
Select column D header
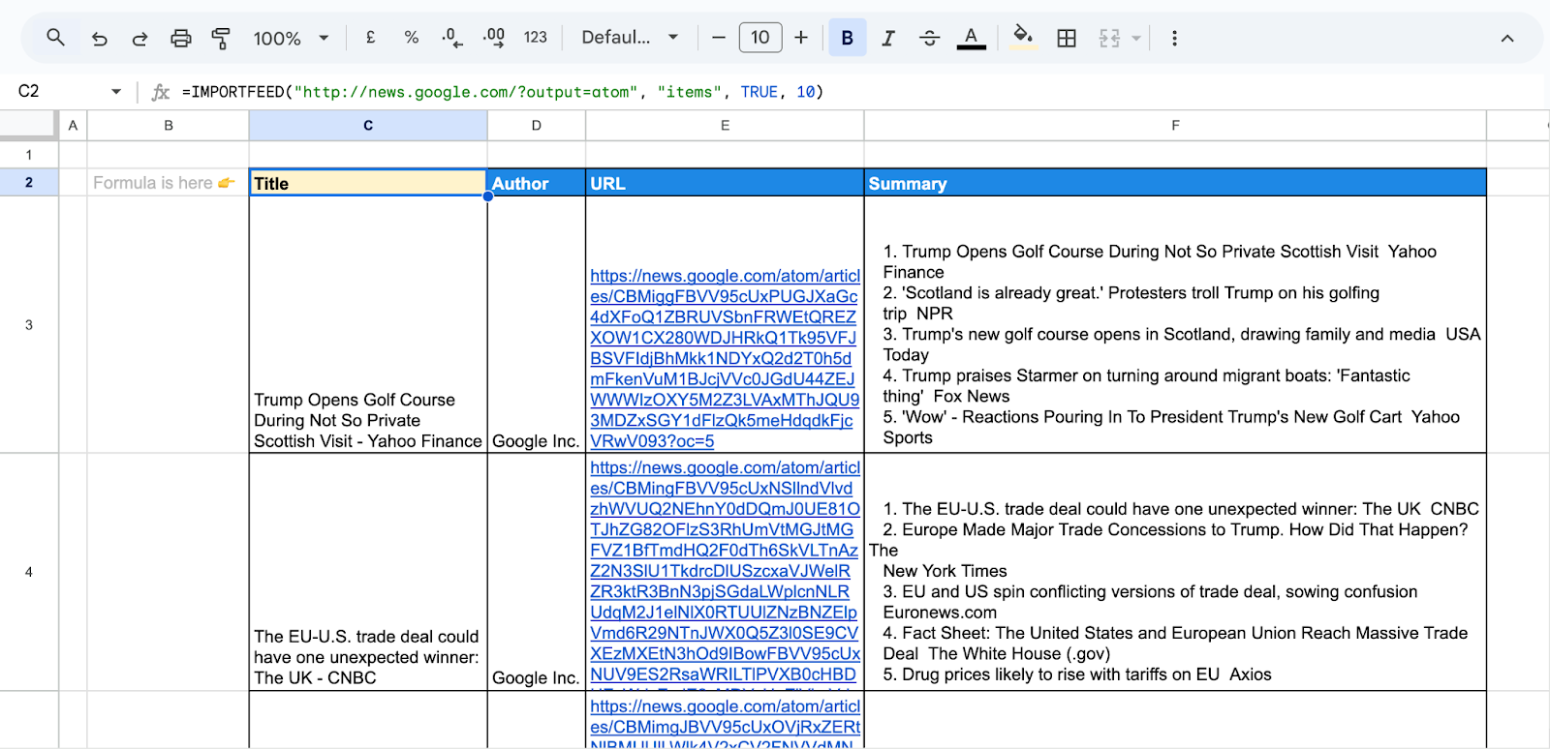pyautogui.click(x=537, y=126)
